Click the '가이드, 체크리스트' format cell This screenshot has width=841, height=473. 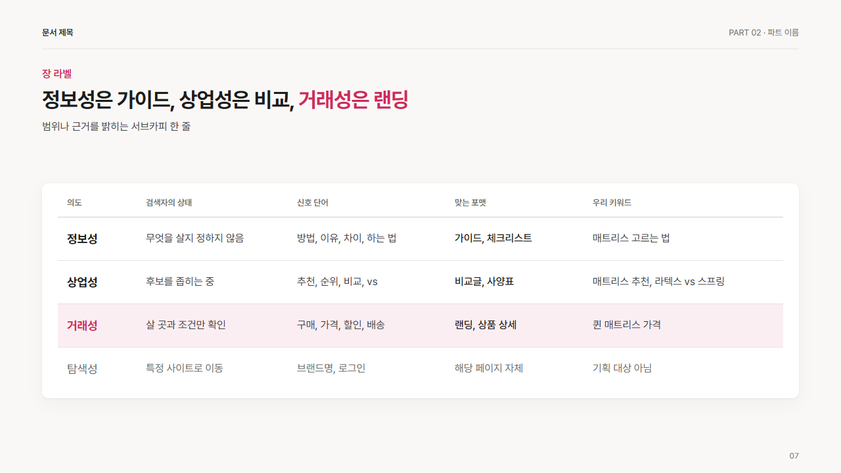(x=493, y=238)
